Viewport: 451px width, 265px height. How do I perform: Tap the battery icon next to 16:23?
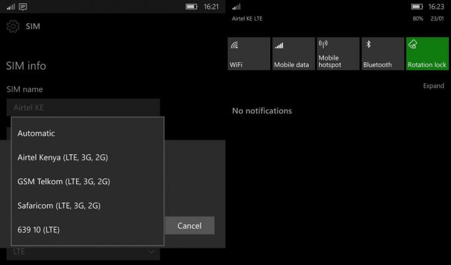(417, 7)
